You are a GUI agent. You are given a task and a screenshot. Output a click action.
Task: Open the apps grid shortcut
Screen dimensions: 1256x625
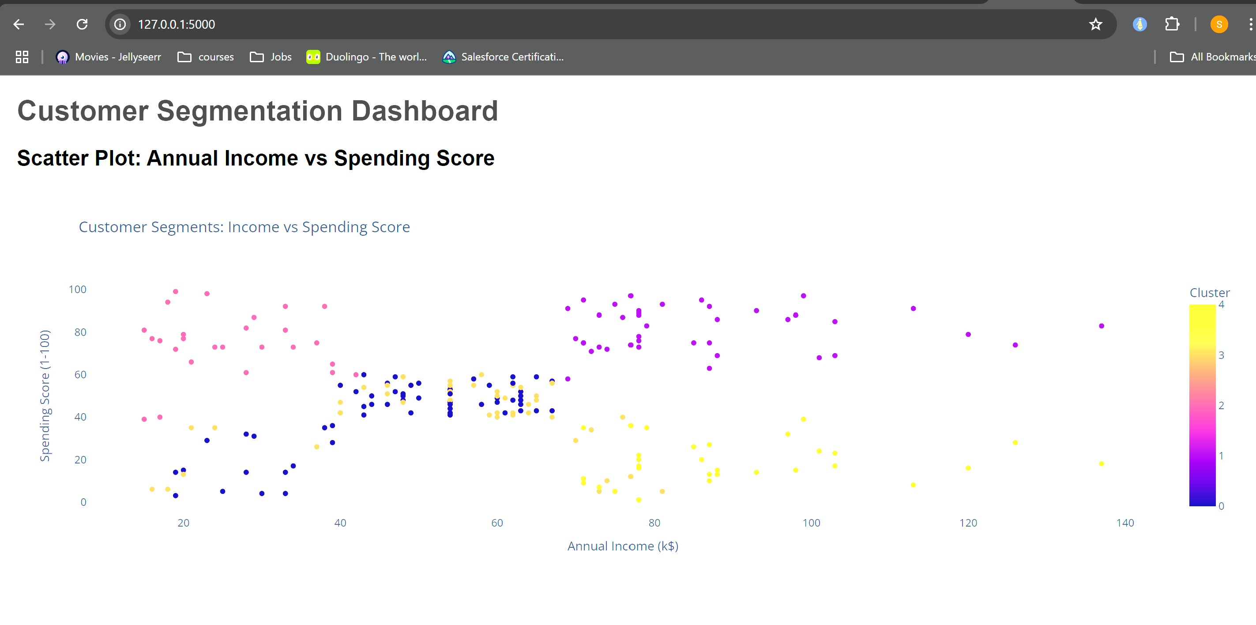22,57
